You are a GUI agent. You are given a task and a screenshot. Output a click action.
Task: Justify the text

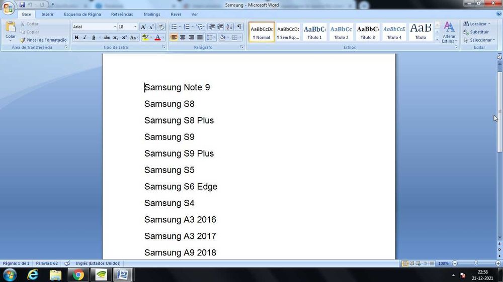pyautogui.click(x=200, y=38)
